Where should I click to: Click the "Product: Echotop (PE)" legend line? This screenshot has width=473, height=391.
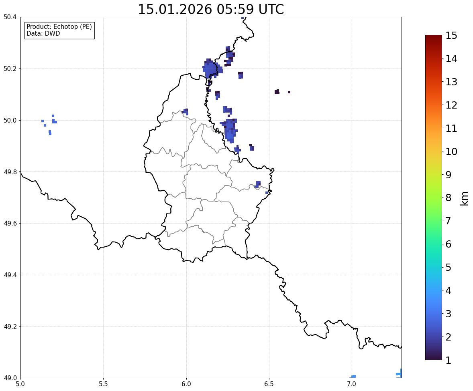tap(59, 26)
